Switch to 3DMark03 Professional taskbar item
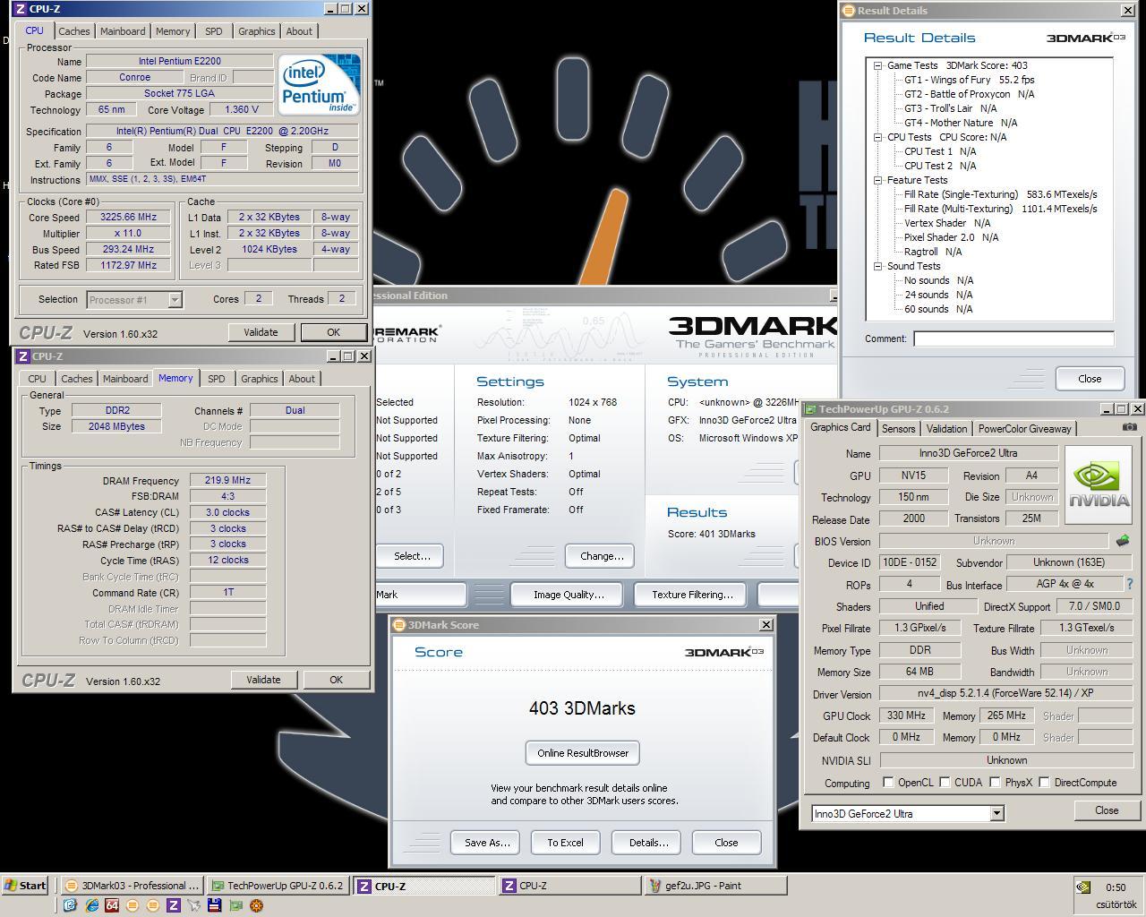Screen dimensions: 1146x917 pos(133,886)
